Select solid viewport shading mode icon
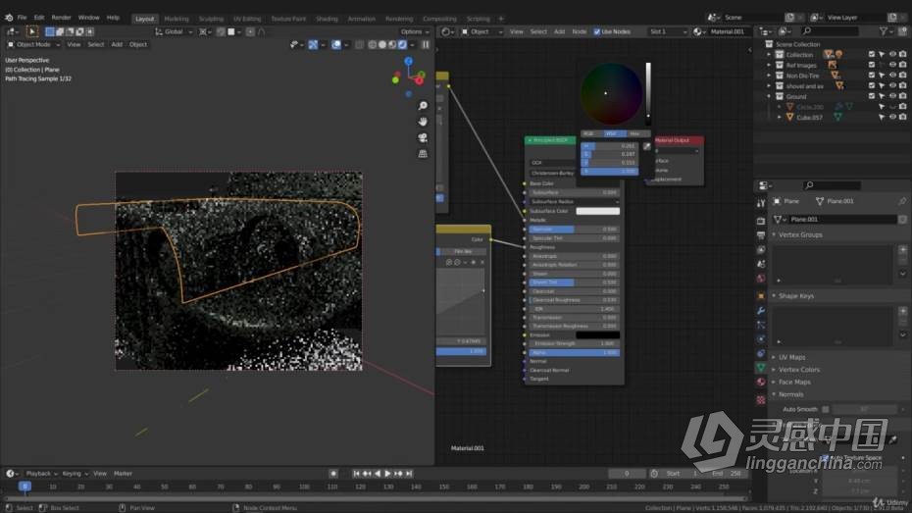 (x=382, y=44)
